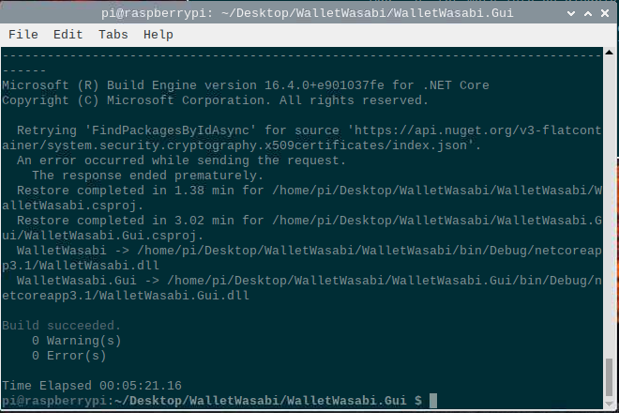The width and height of the screenshot is (619, 413).
Task: Click the vertical scrollbar thumb
Action: point(609,377)
